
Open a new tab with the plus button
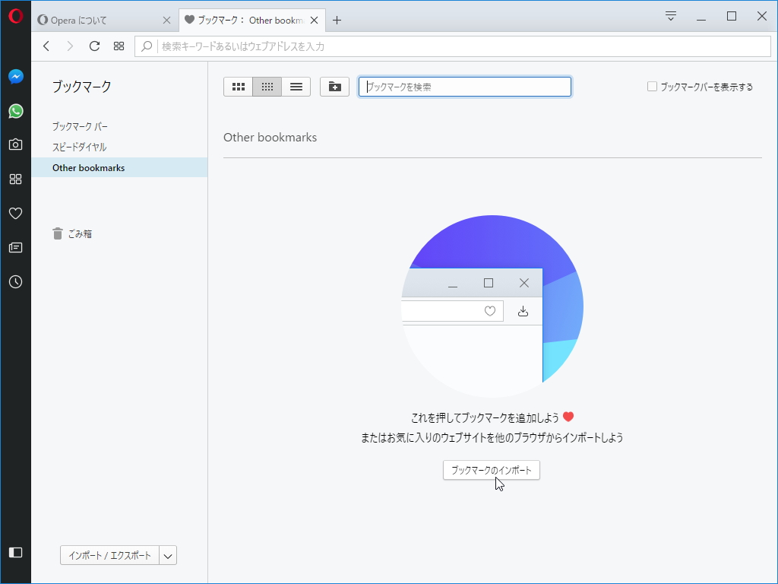pyautogui.click(x=336, y=20)
